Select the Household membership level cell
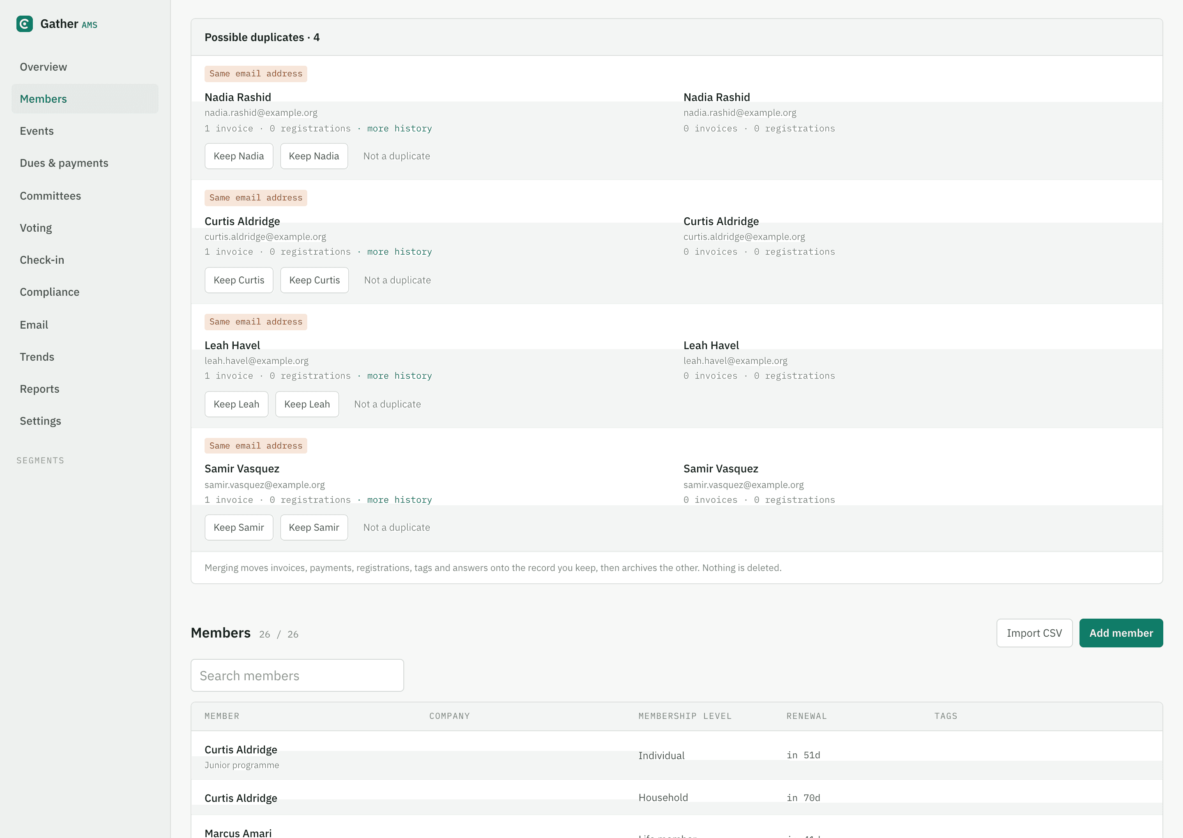 [x=663, y=798]
